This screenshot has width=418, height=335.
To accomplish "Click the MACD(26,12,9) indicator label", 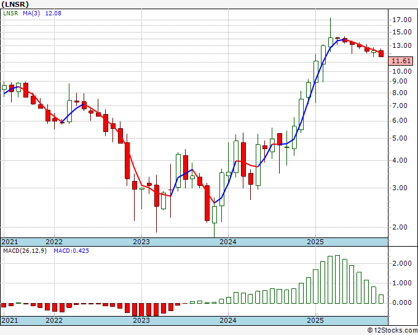I will click(x=25, y=251).
